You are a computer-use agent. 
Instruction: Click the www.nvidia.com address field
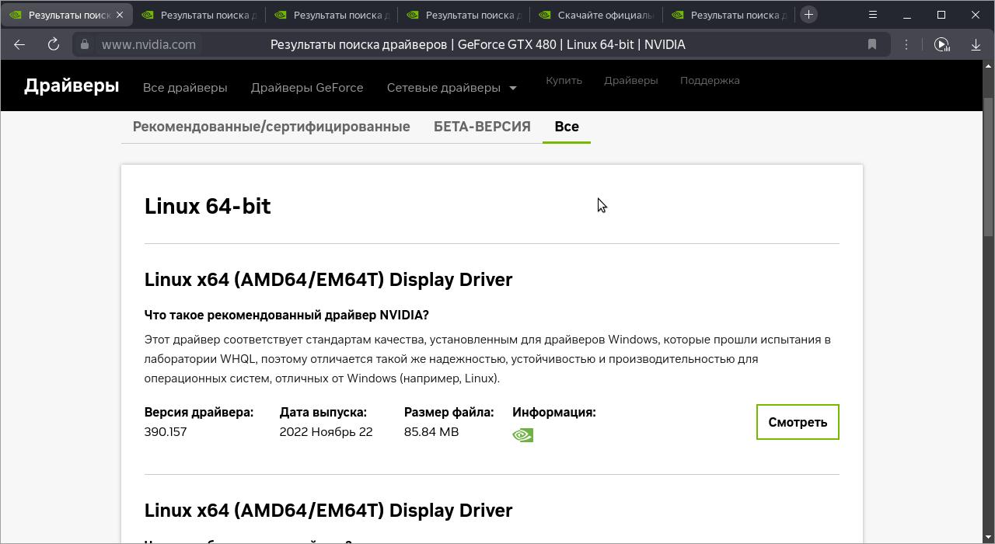[148, 44]
